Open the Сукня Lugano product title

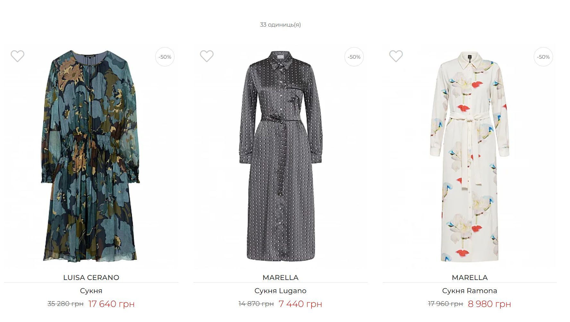pyautogui.click(x=280, y=291)
